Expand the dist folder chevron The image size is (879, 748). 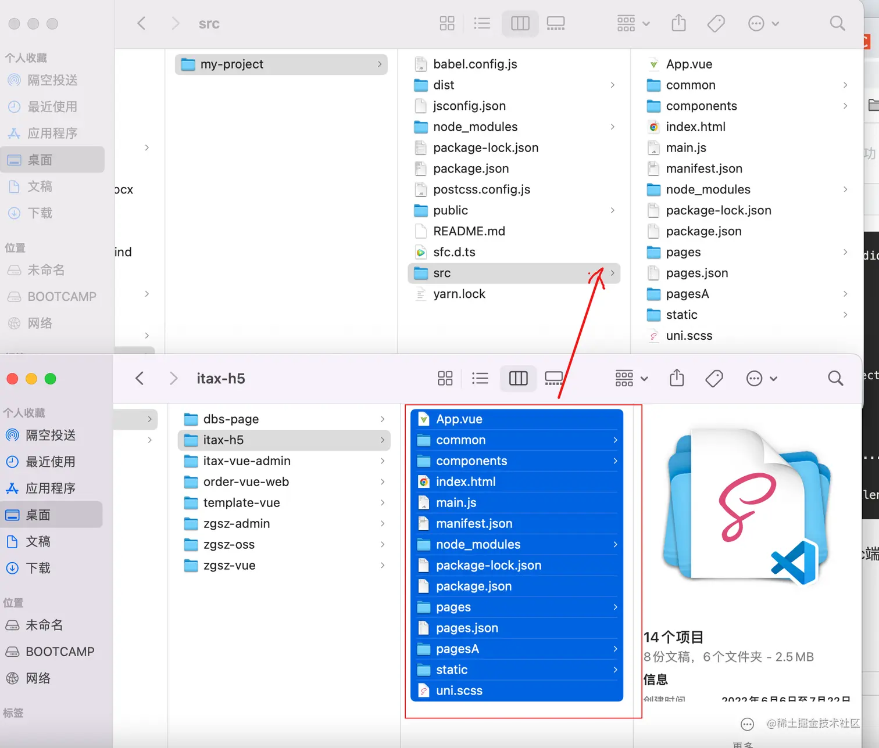coord(613,85)
